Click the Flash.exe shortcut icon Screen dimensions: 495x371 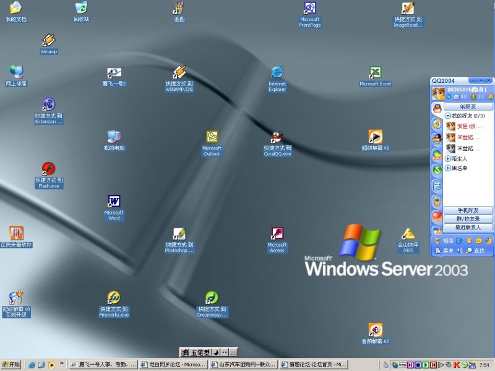[49, 169]
